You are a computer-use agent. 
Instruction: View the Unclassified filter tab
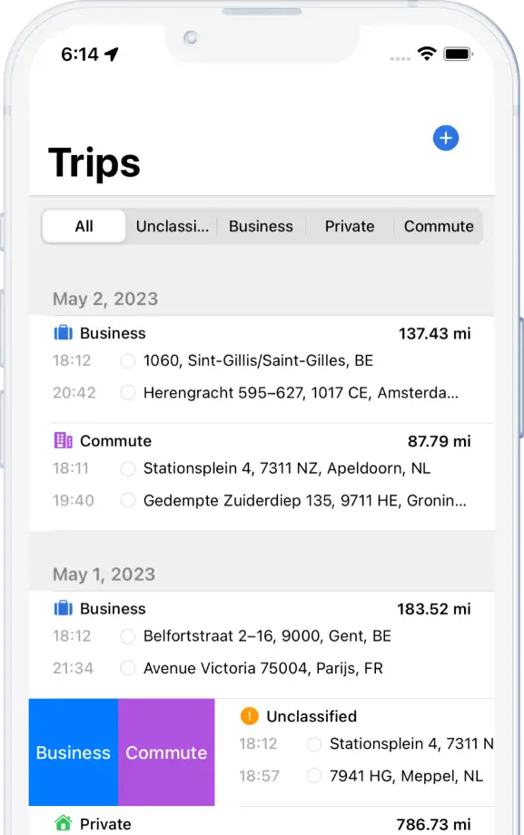tap(172, 226)
